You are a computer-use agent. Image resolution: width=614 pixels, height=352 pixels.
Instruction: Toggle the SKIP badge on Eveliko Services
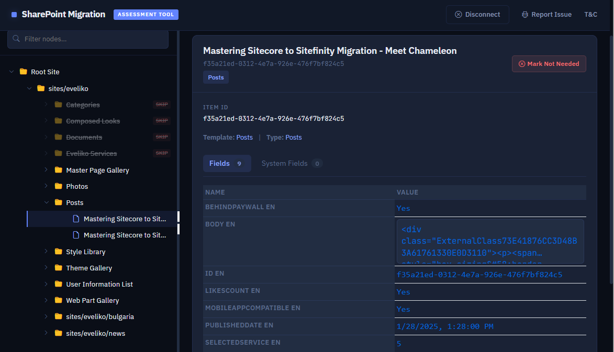[x=162, y=154]
